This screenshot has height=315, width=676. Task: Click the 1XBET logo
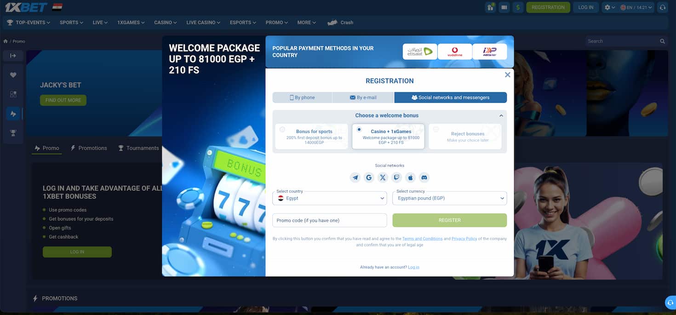25,7
